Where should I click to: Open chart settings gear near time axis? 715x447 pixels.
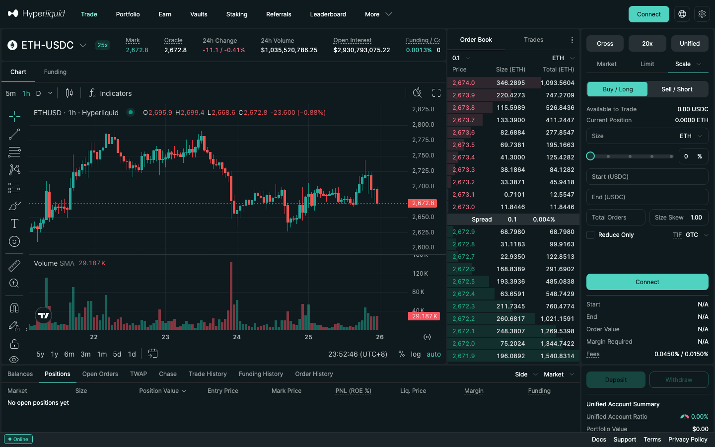pos(427,337)
